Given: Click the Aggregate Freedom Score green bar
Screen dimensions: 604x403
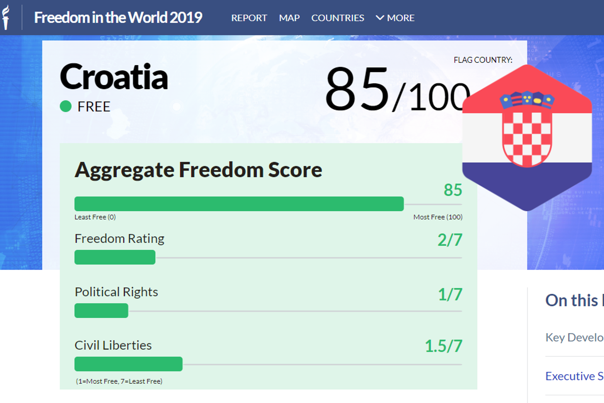Looking at the screenshot, I should [239, 204].
